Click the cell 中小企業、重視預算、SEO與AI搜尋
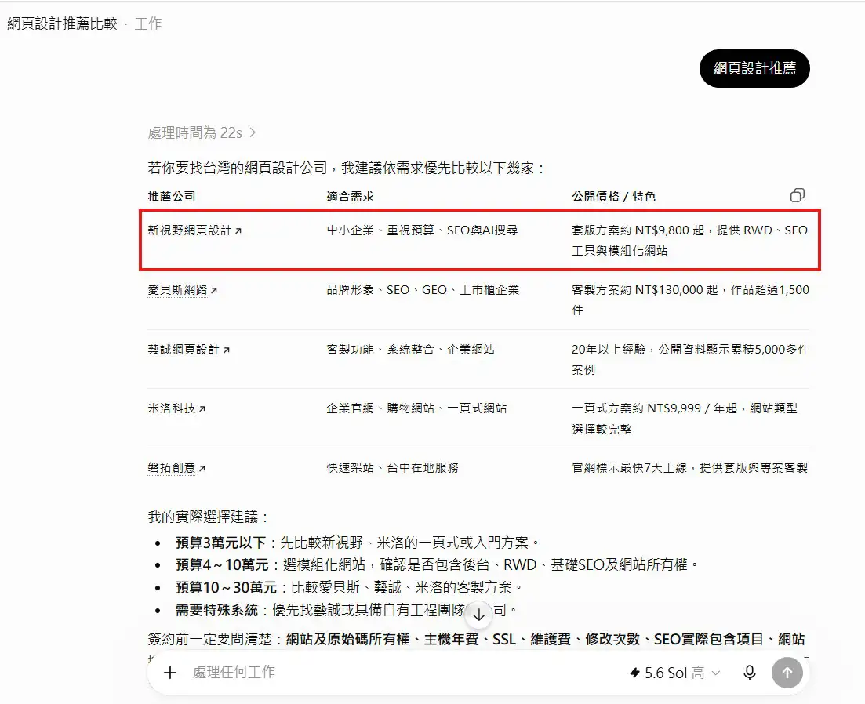Image resolution: width=865 pixels, height=704 pixels. 422,230
